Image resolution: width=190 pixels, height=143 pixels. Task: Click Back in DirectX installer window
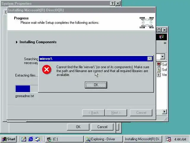(94, 113)
